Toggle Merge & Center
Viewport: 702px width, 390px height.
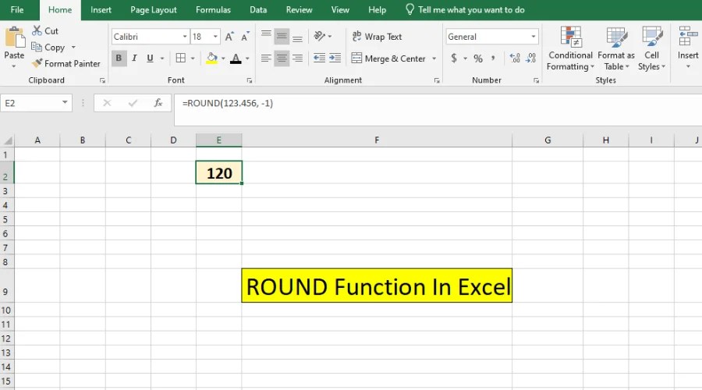click(388, 58)
